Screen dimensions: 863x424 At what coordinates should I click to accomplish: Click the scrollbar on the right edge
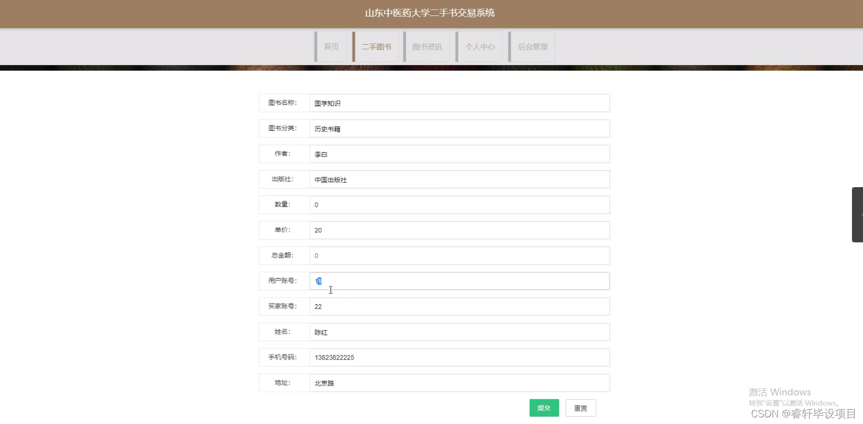[858, 215]
